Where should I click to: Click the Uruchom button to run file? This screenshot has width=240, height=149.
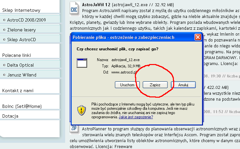[x=127, y=85]
